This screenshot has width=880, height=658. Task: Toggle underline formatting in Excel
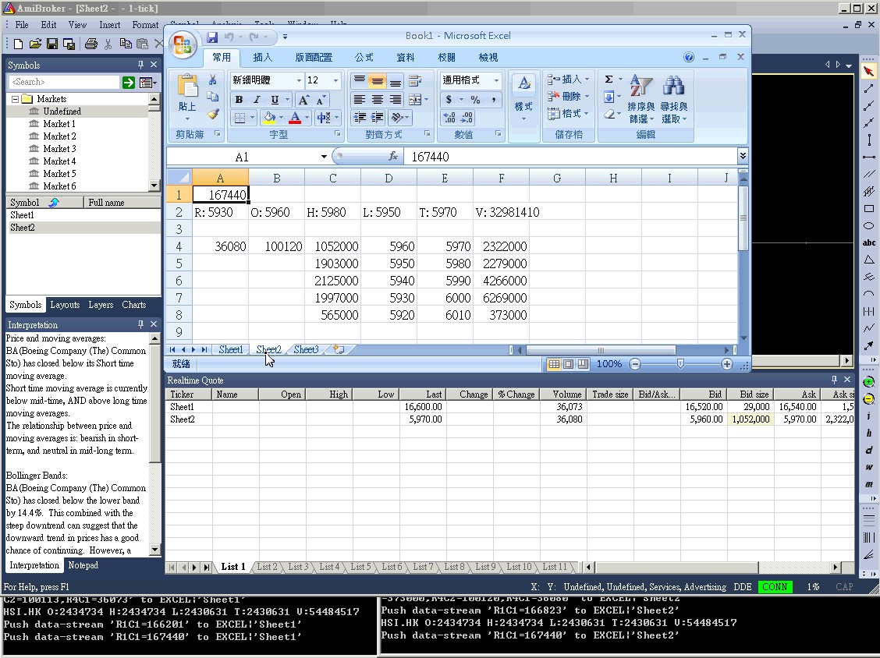[x=275, y=100]
